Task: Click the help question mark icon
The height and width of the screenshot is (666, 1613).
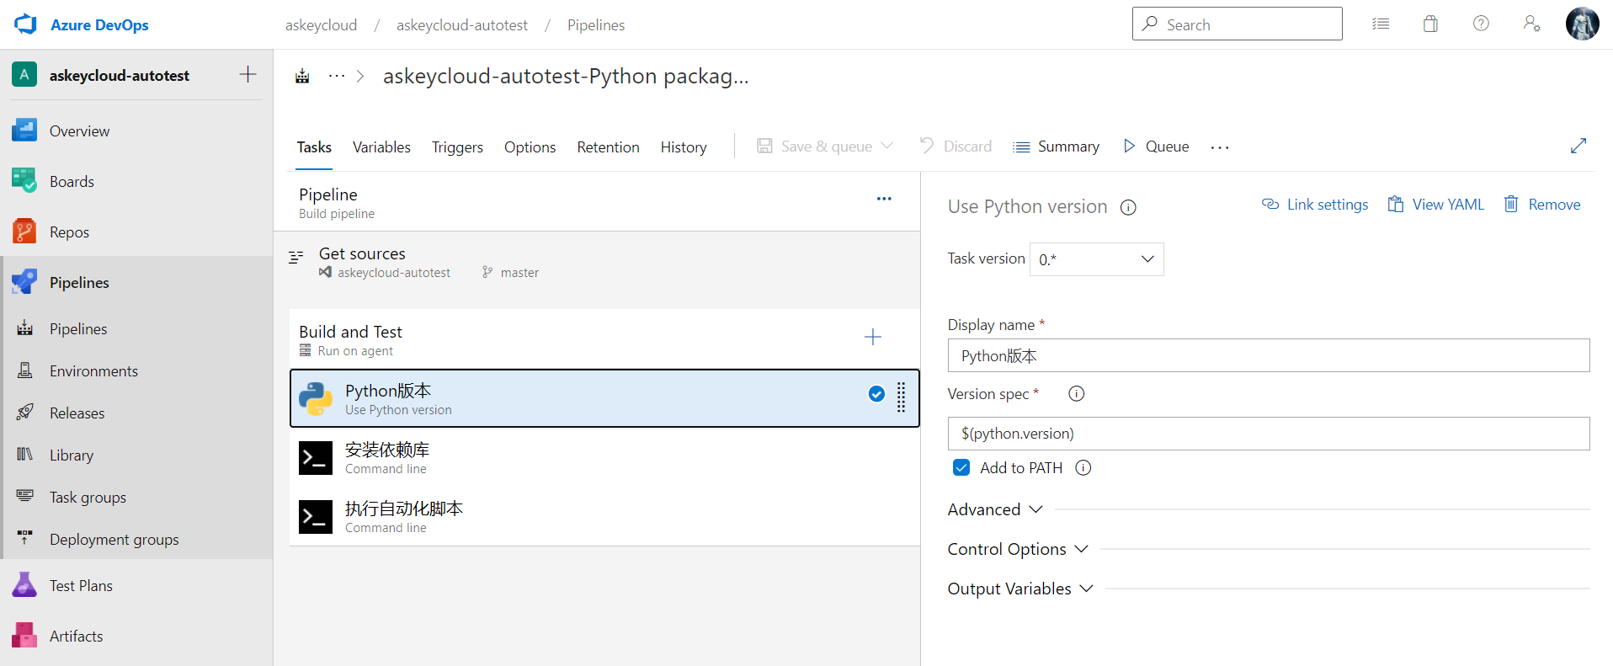Action: [1481, 24]
